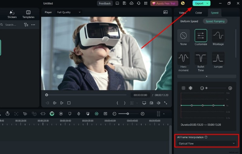Viewport: 242px width, 154px height.
Task: Click the filter icon beside search
Action: click(x=26, y=25)
